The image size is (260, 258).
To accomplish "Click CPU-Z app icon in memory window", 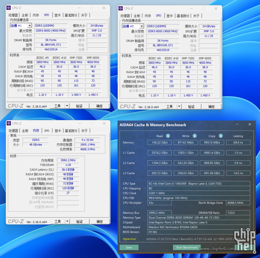I will pyautogui.click(x=8, y=123).
